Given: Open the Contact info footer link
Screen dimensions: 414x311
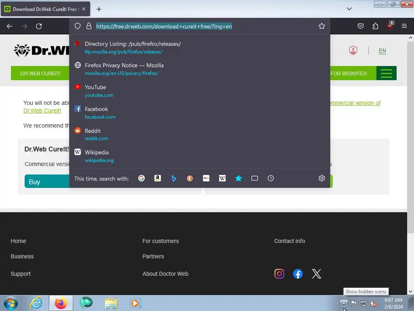Looking at the screenshot, I should click(289, 241).
